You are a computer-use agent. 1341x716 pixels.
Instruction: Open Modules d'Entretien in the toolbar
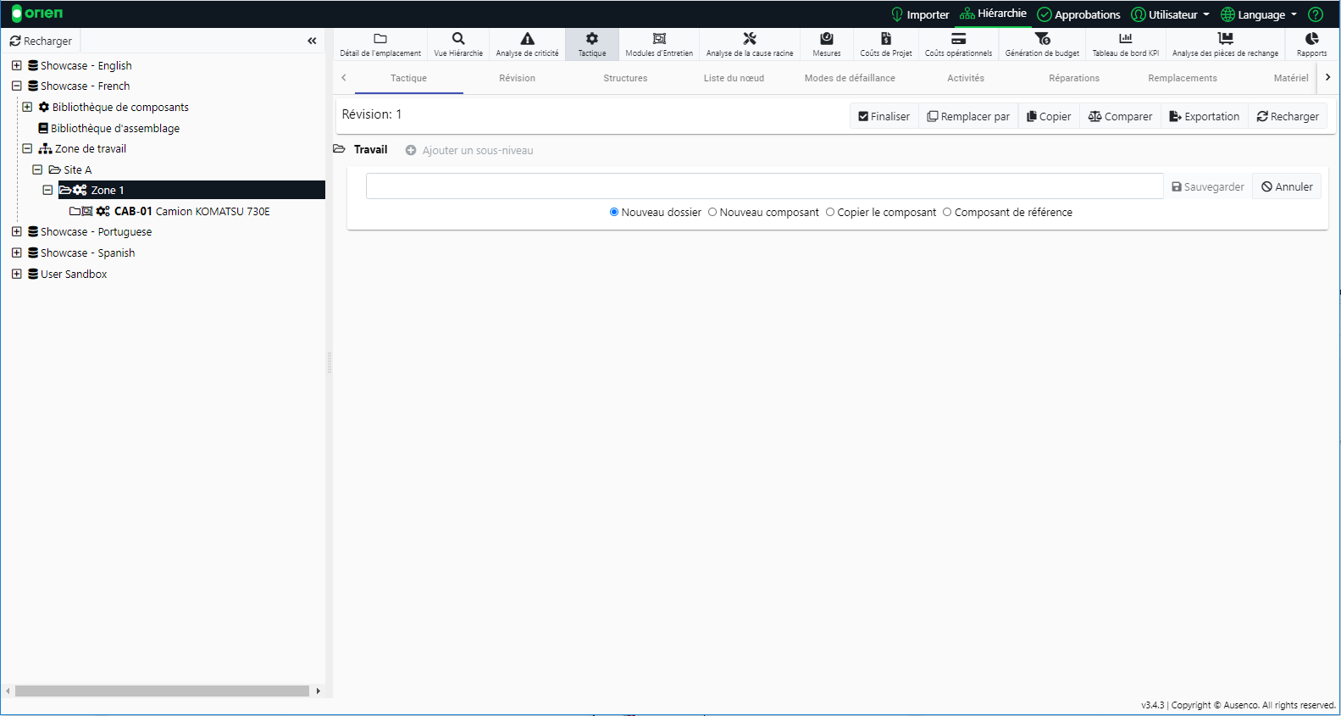pos(659,44)
